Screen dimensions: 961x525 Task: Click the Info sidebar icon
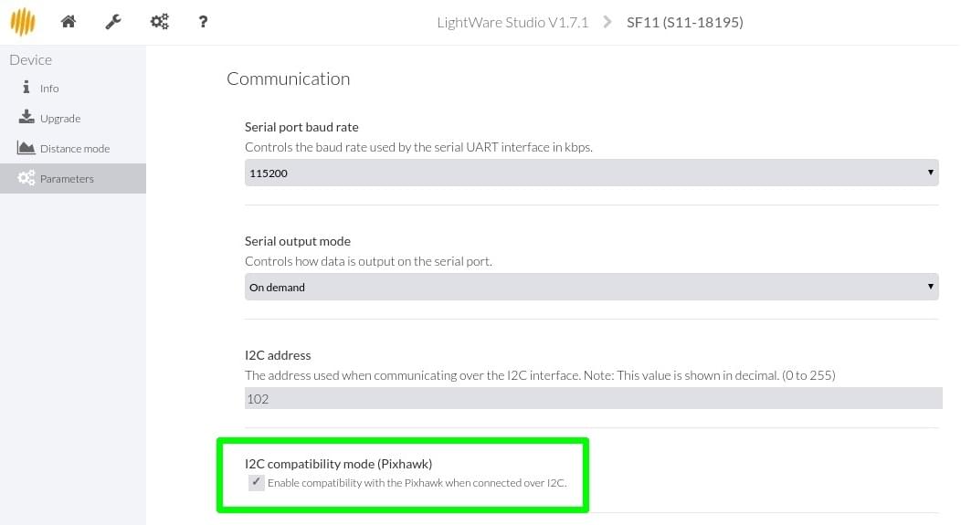26,88
